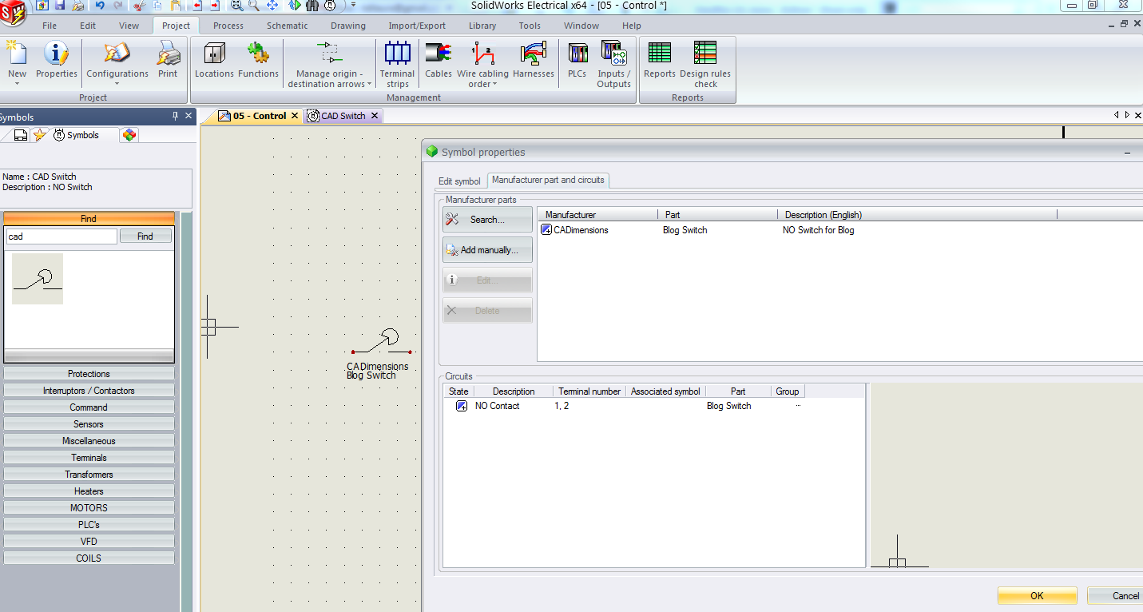
Task: Click the binoculars search icon
Action: pyautogui.click(x=312, y=5)
